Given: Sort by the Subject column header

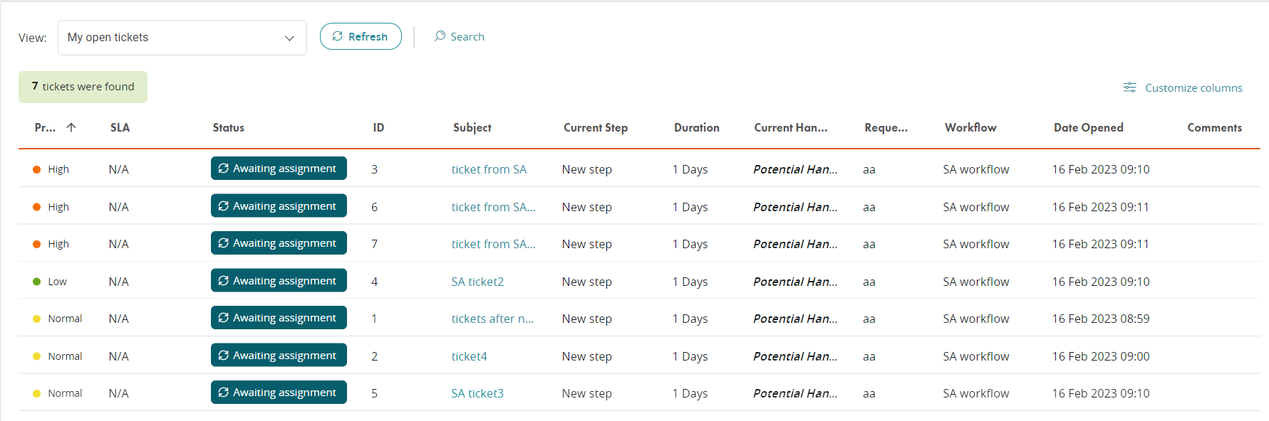Looking at the screenshot, I should pos(472,127).
